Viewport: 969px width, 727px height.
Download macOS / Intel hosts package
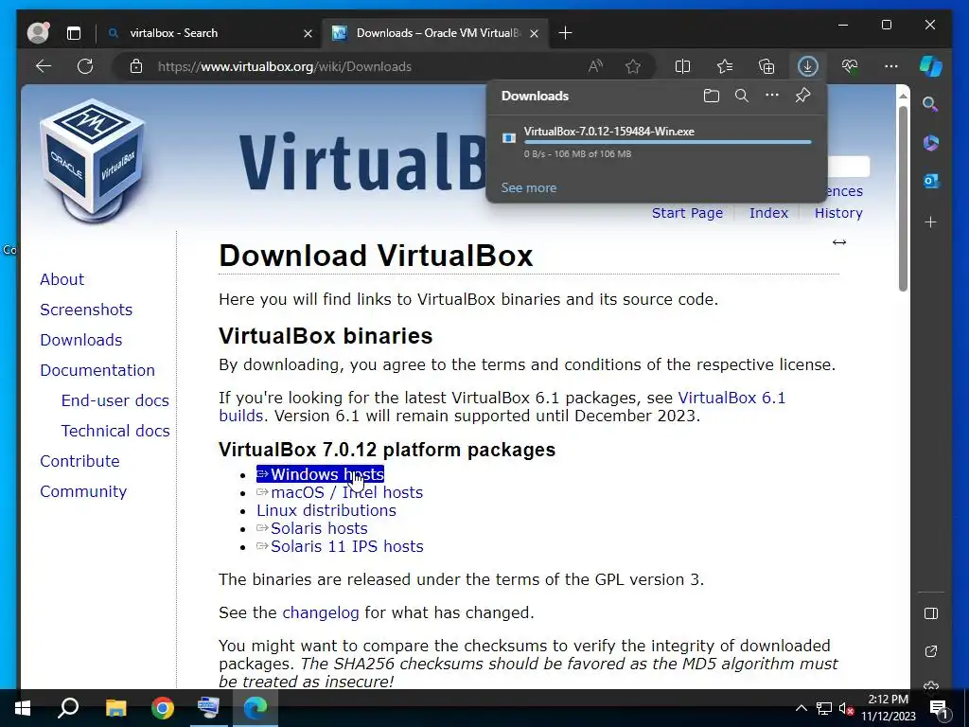[340, 492]
